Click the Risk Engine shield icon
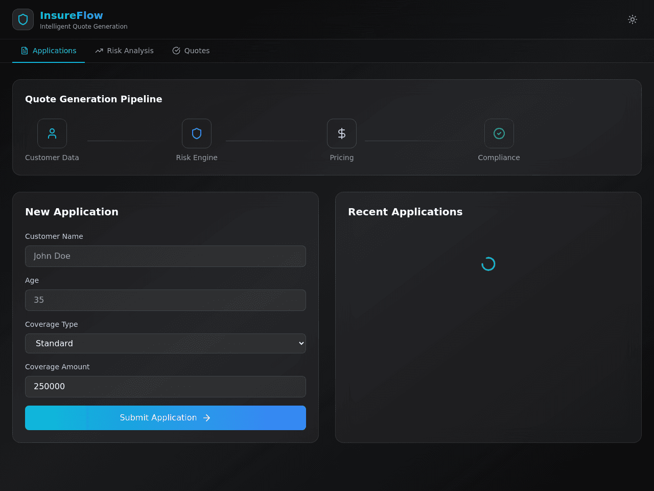 197,133
